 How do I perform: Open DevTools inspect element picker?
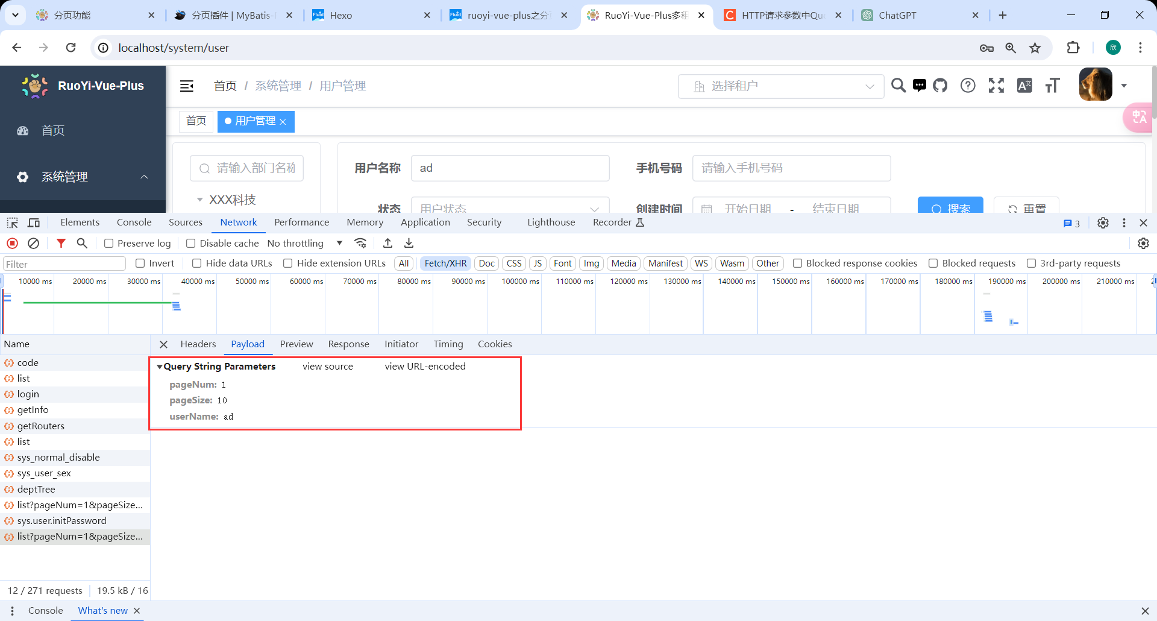tap(12, 222)
